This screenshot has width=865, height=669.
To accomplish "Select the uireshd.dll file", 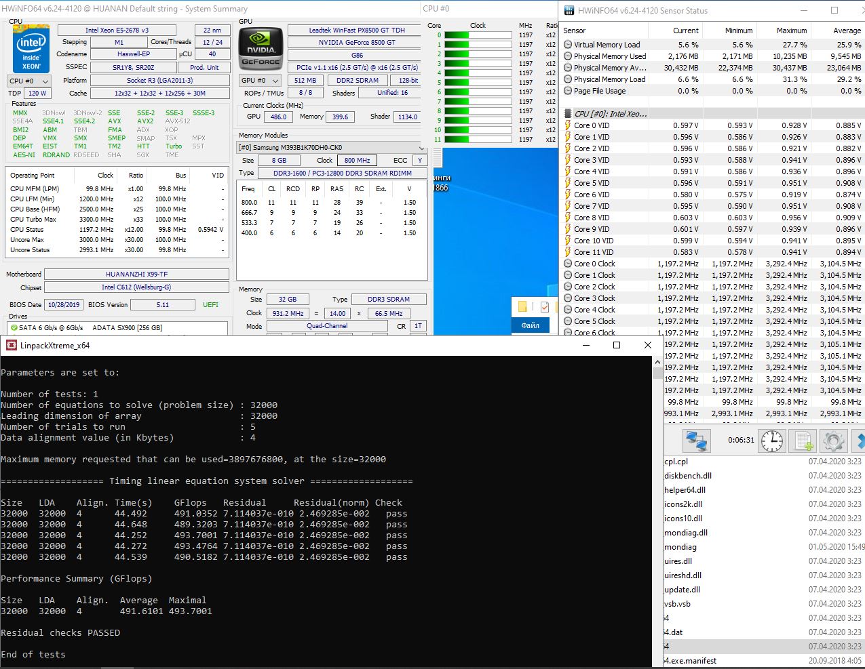I will tap(683, 575).
